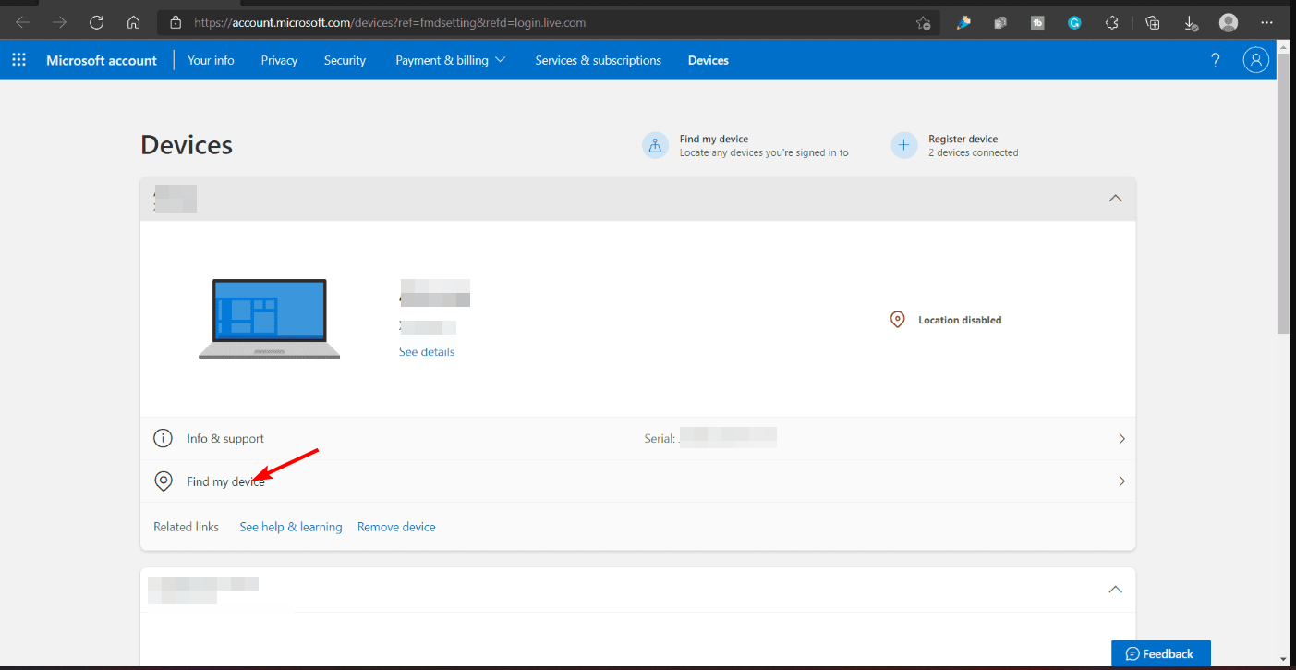The width and height of the screenshot is (1296, 670).
Task: Click the Feedback button
Action: tap(1160, 653)
